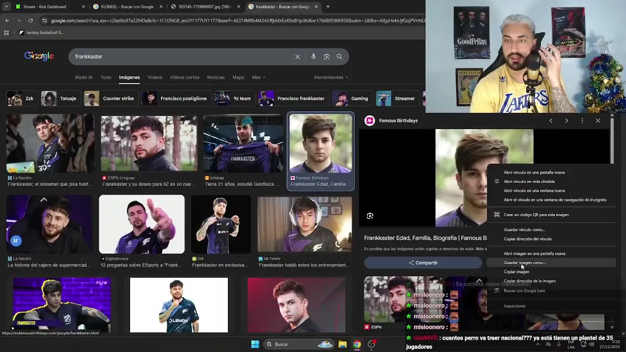Open the Google apps grid in bookmarks bar

[6, 33]
